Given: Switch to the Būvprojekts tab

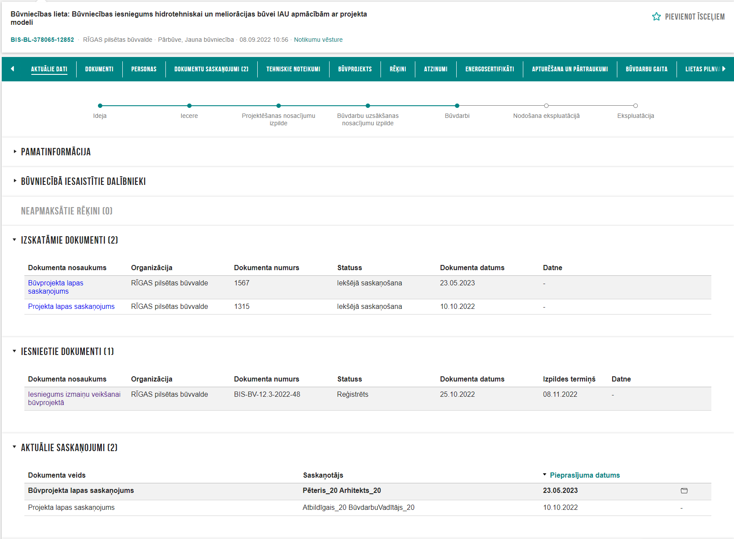Looking at the screenshot, I should [355, 69].
